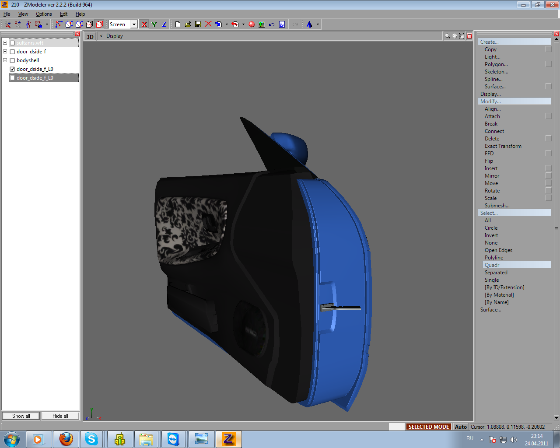Viewport: 560px width, 448px height.
Task: Toggle the green Y axis constraint
Action: pyautogui.click(x=154, y=24)
